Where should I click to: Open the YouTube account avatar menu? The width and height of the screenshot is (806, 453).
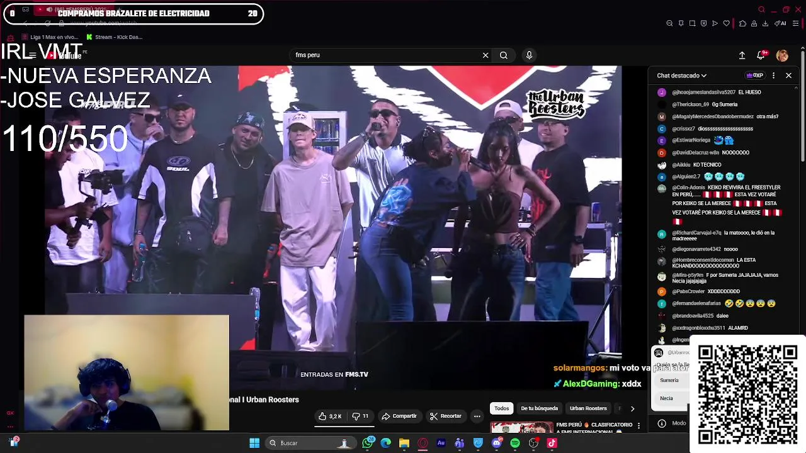(x=782, y=55)
